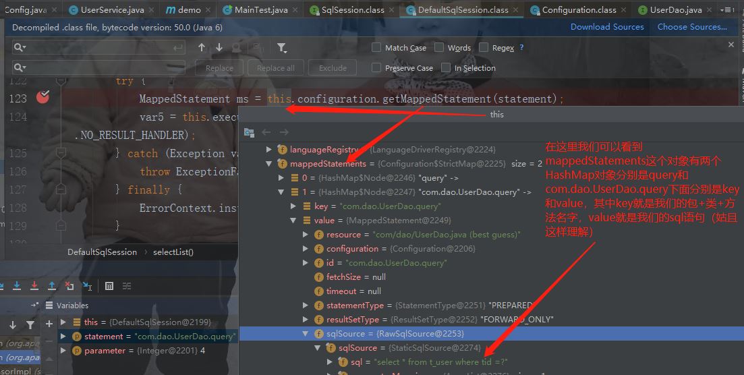Collapse the mappedStatements tree node
744x375 pixels.
269,164
